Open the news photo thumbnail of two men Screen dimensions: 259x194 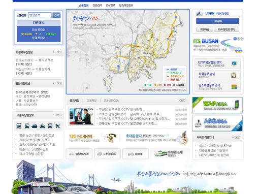click(x=81, y=116)
